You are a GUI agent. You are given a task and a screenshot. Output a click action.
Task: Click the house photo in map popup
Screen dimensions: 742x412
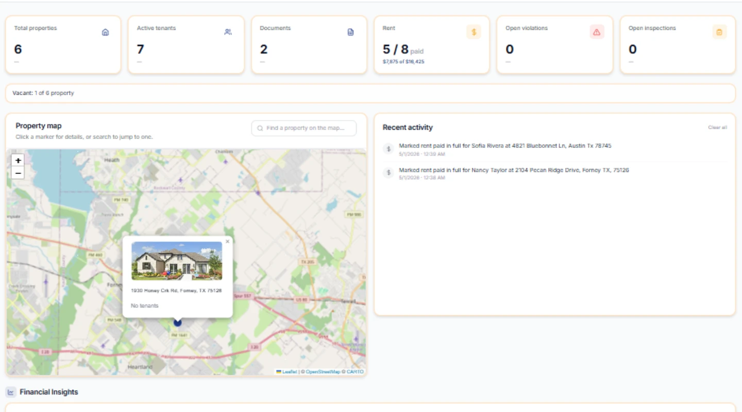tap(177, 261)
